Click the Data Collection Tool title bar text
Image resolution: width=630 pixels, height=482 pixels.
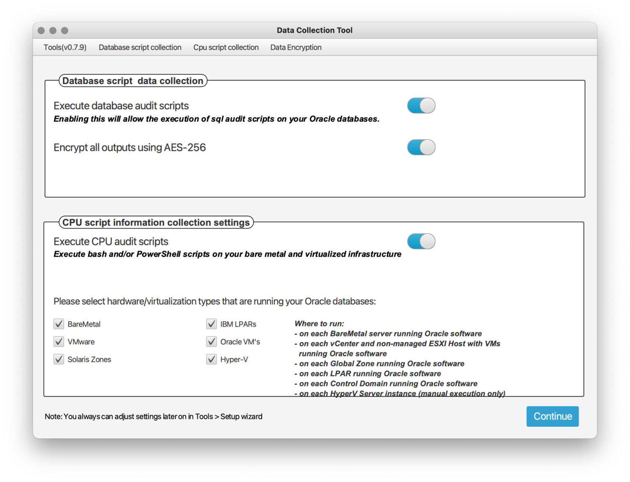point(315,30)
